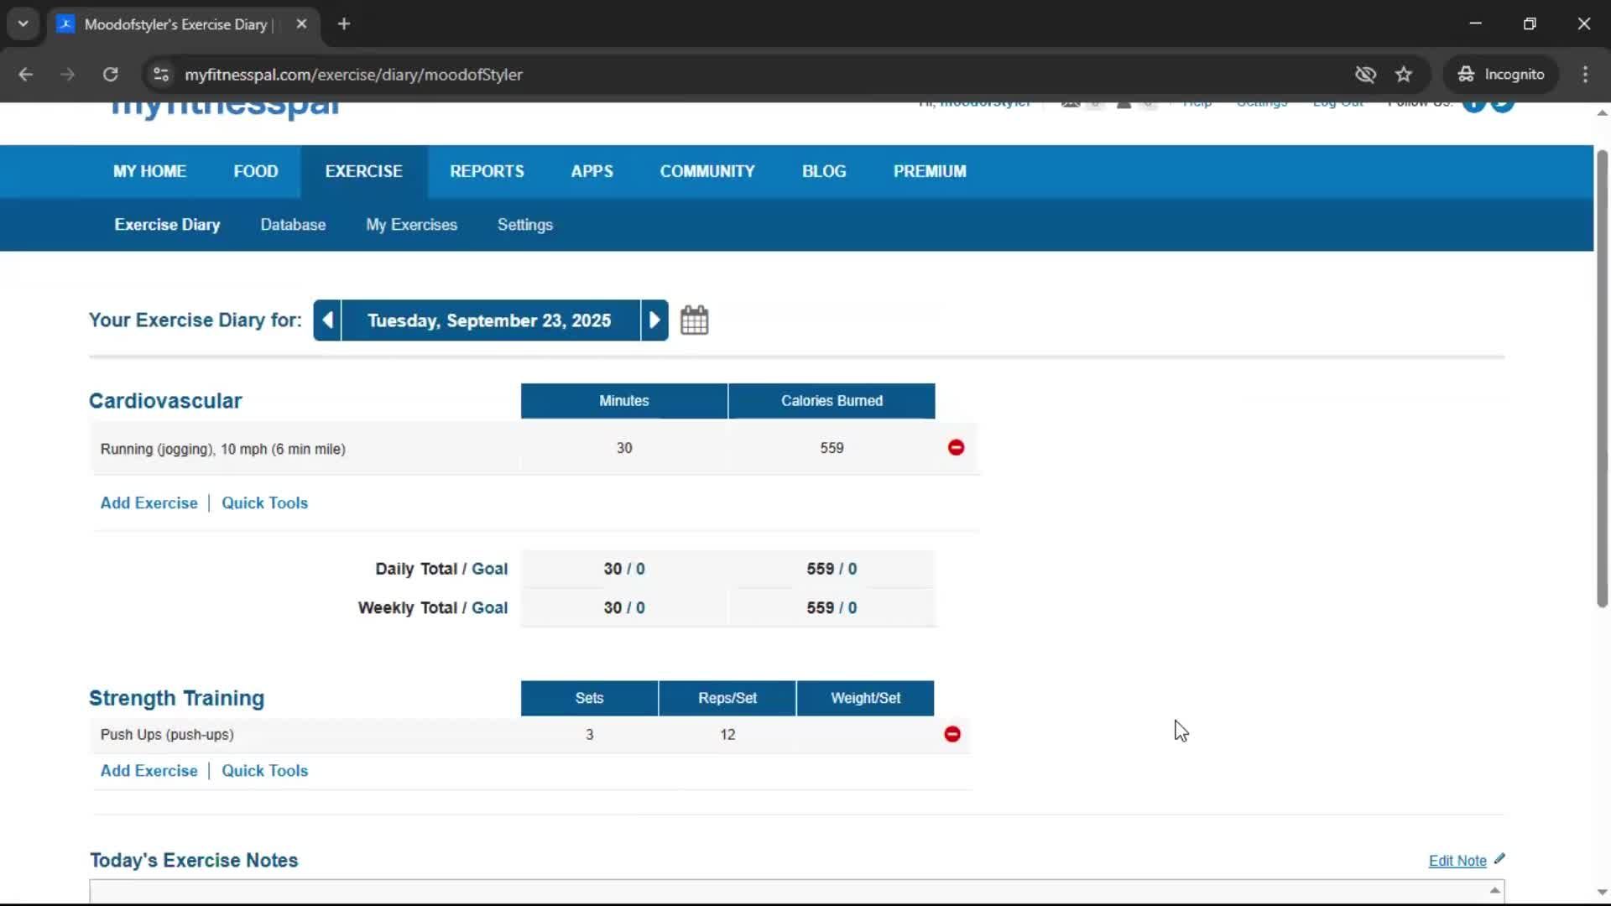Click the Weekly Total Goal link
This screenshot has height=906, width=1611.
pos(489,608)
